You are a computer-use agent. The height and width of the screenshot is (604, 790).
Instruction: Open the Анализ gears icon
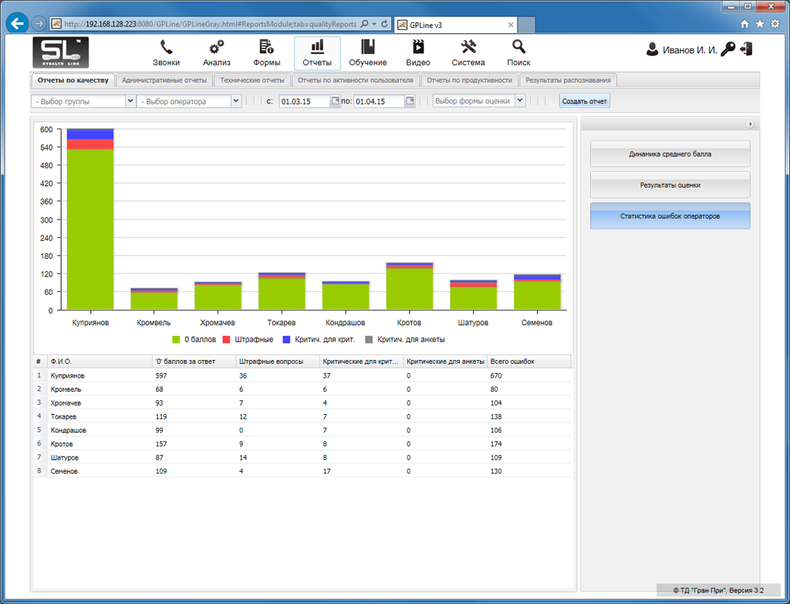tap(217, 48)
